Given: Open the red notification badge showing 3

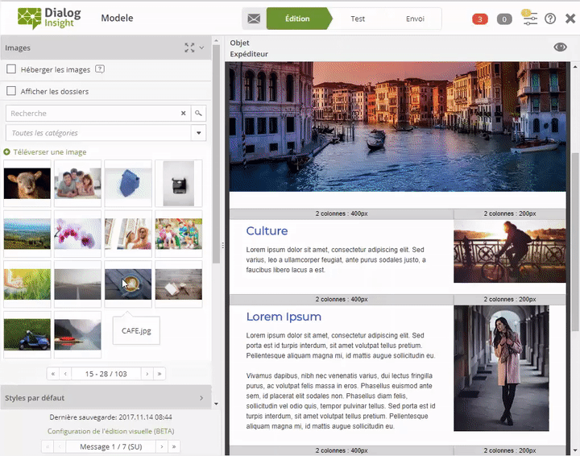Looking at the screenshot, I should tap(480, 19).
